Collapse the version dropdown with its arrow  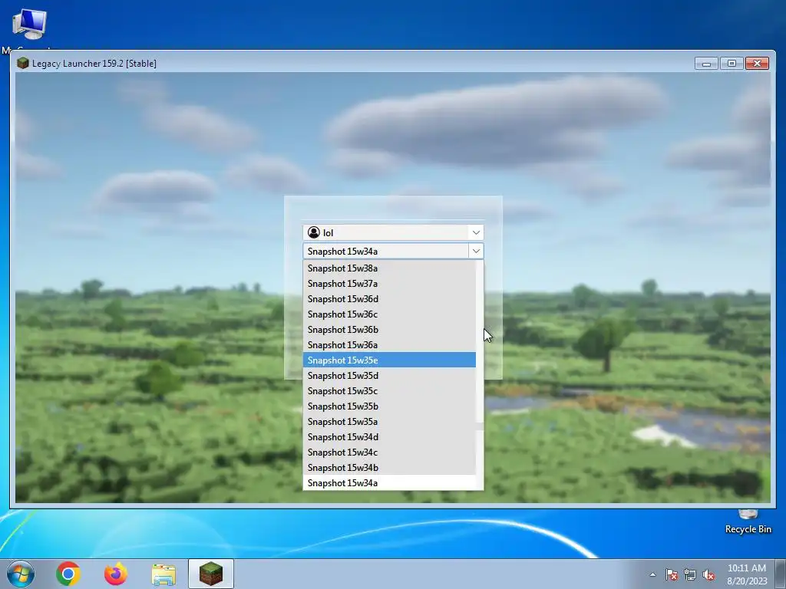(x=476, y=251)
